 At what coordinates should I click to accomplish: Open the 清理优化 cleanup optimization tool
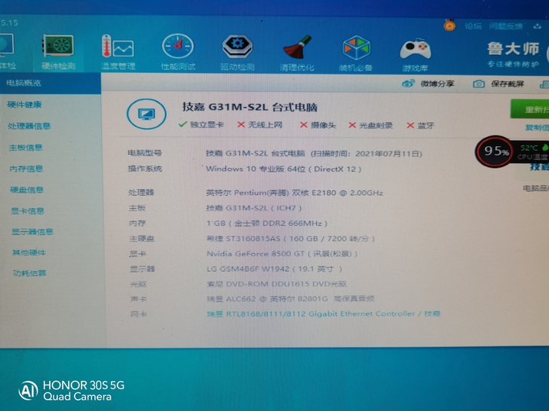point(297,53)
